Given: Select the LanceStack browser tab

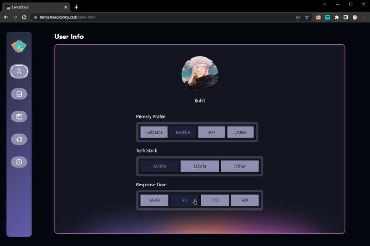Looking at the screenshot, I should pyautogui.click(x=36, y=7).
